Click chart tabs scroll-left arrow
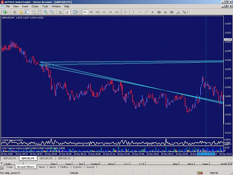The width and height of the screenshot is (233, 175). coord(227,159)
